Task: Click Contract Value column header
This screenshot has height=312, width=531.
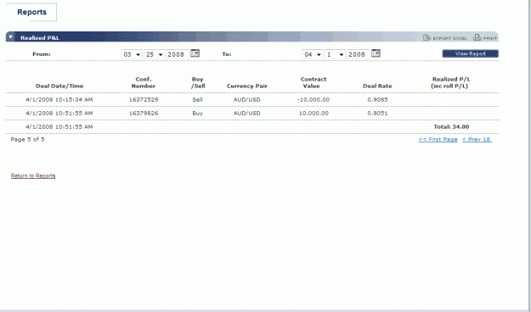Action: click(x=314, y=82)
